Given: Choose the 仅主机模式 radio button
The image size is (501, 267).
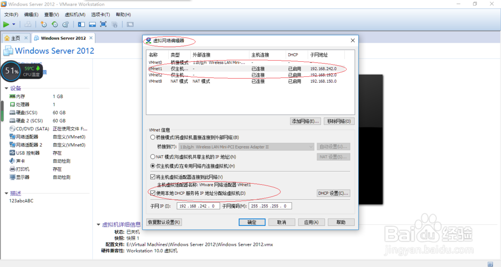Looking at the screenshot, I should (x=153, y=166).
